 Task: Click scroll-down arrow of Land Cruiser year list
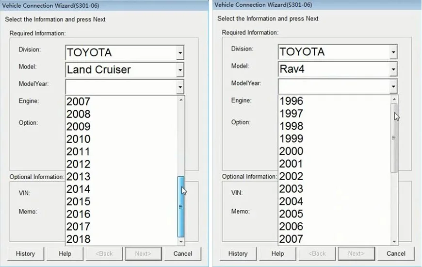coord(181,241)
